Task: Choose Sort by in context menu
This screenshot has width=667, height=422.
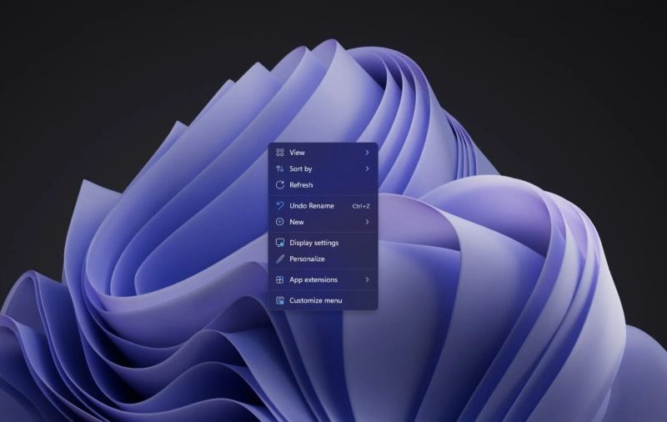Action: 323,169
